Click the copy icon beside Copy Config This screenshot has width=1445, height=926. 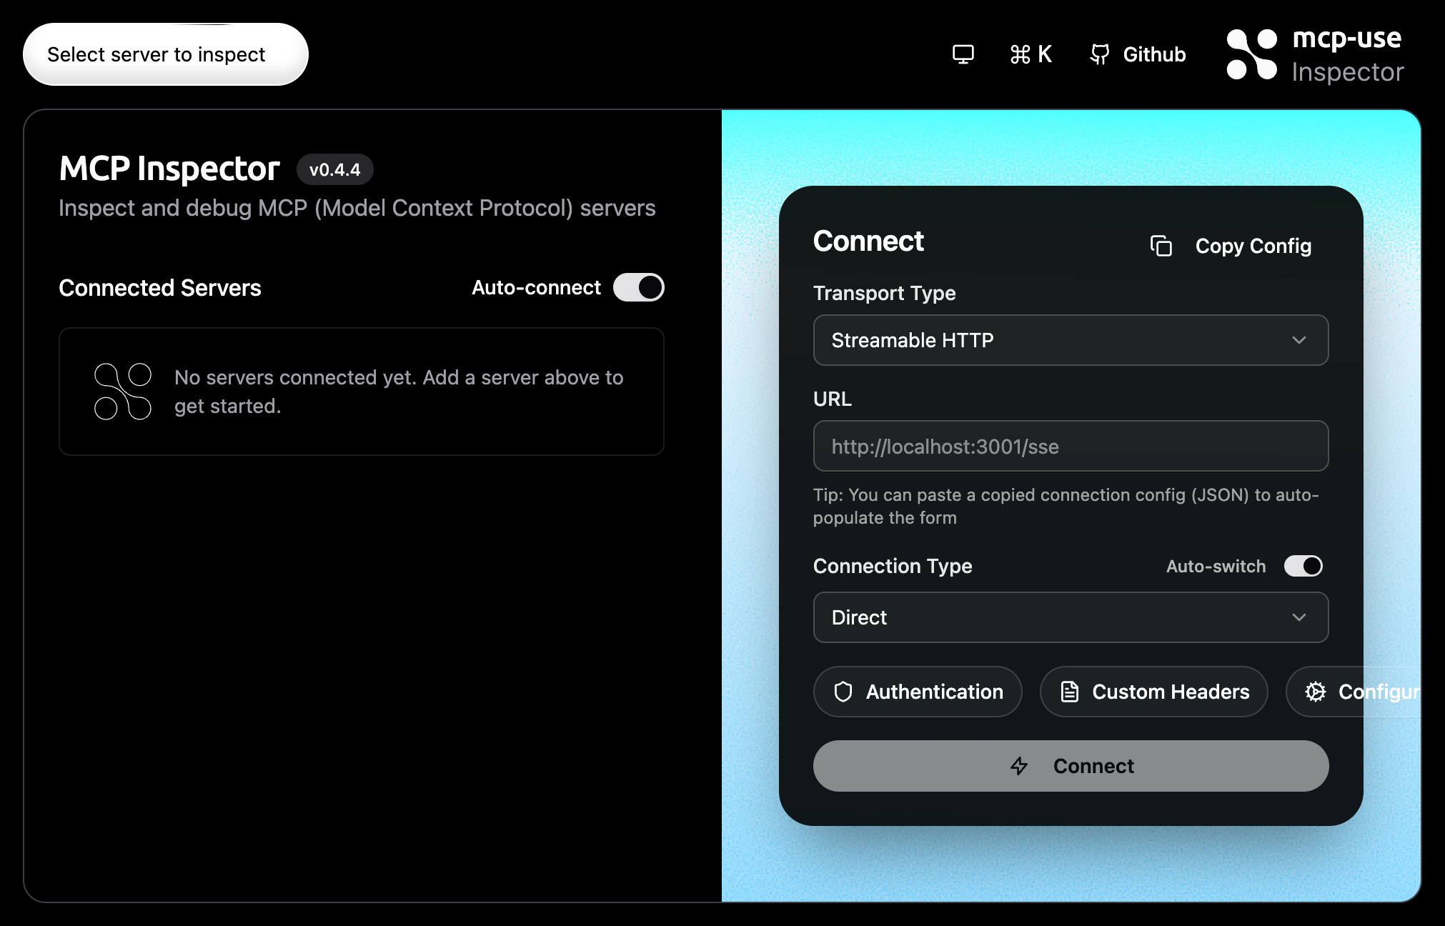pos(1161,246)
